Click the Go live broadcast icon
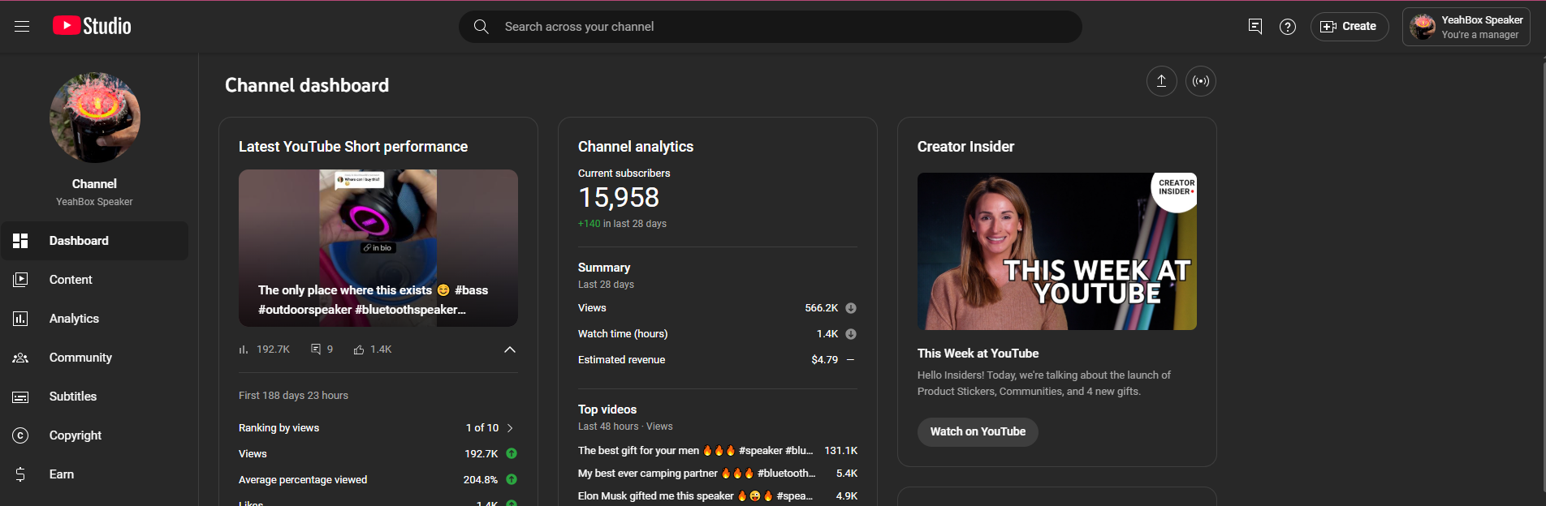Screen dimensions: 1546x506 click(x=1201, y=81)
